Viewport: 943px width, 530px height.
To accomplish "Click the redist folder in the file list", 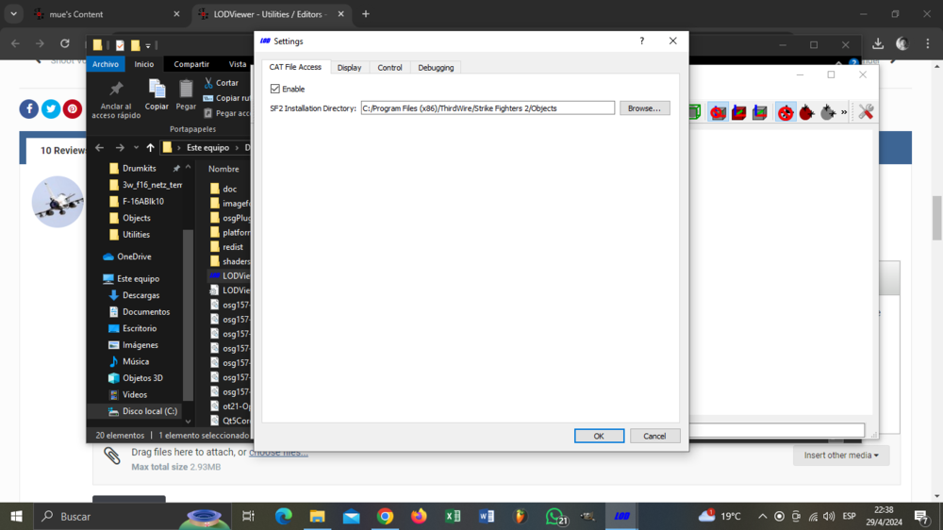I will tap(232, 247).
